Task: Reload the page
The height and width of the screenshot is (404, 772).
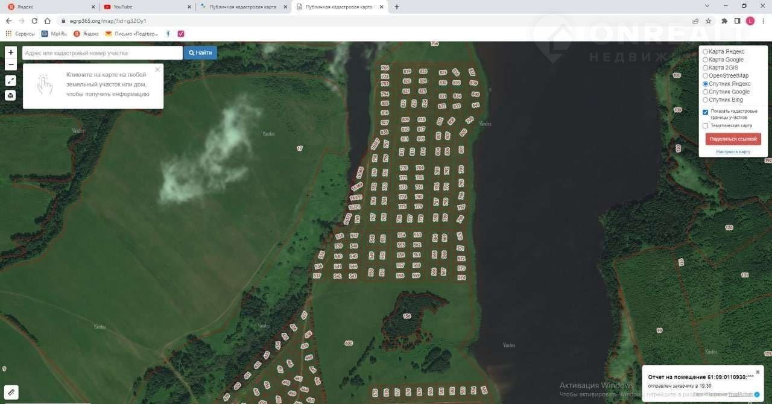Action: 34,21
